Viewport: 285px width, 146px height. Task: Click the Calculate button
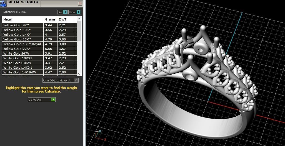42,99
